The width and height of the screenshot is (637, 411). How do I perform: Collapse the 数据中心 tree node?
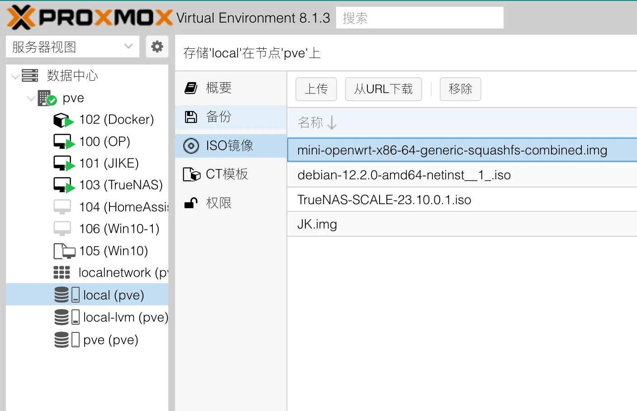[x=15, y=76]
